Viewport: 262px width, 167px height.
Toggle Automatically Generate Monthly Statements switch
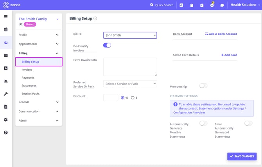tap(203, 123)
